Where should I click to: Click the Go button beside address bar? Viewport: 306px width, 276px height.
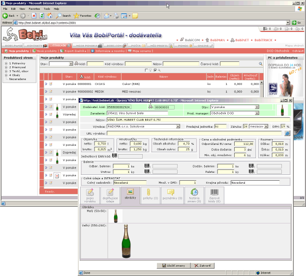pyautogui.click(x=297, y=23)
